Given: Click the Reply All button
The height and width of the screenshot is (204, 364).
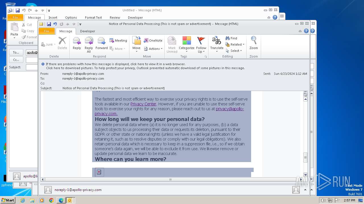Looking at the screenshot, I should (x=89, y=44).
